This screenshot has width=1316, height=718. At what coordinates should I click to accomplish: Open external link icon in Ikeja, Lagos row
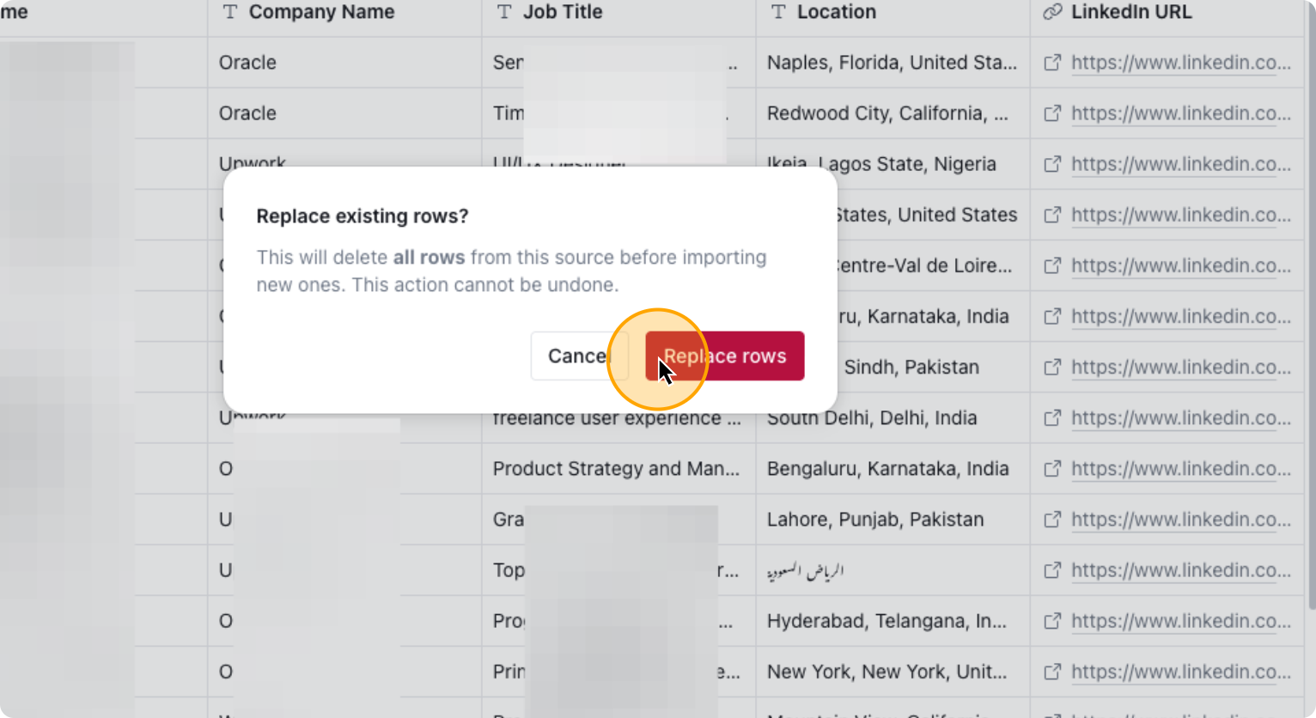(1052, 164)
